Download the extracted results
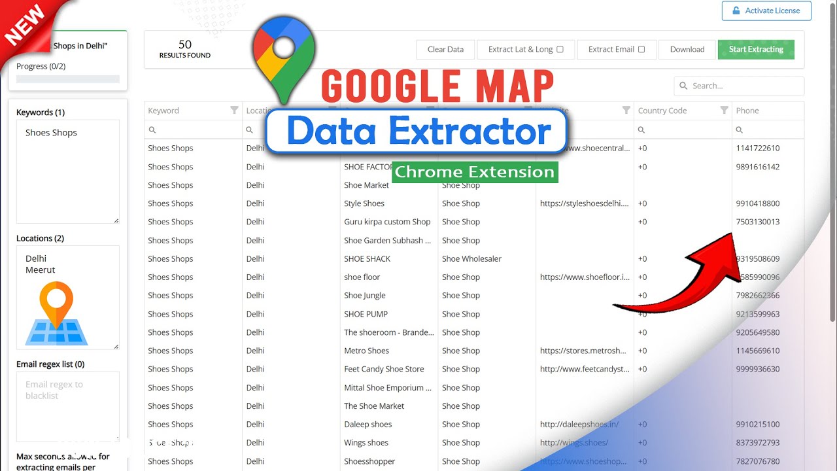Image resolution: width=837 pixels, height=471 pixels. [x=687, y=49]
